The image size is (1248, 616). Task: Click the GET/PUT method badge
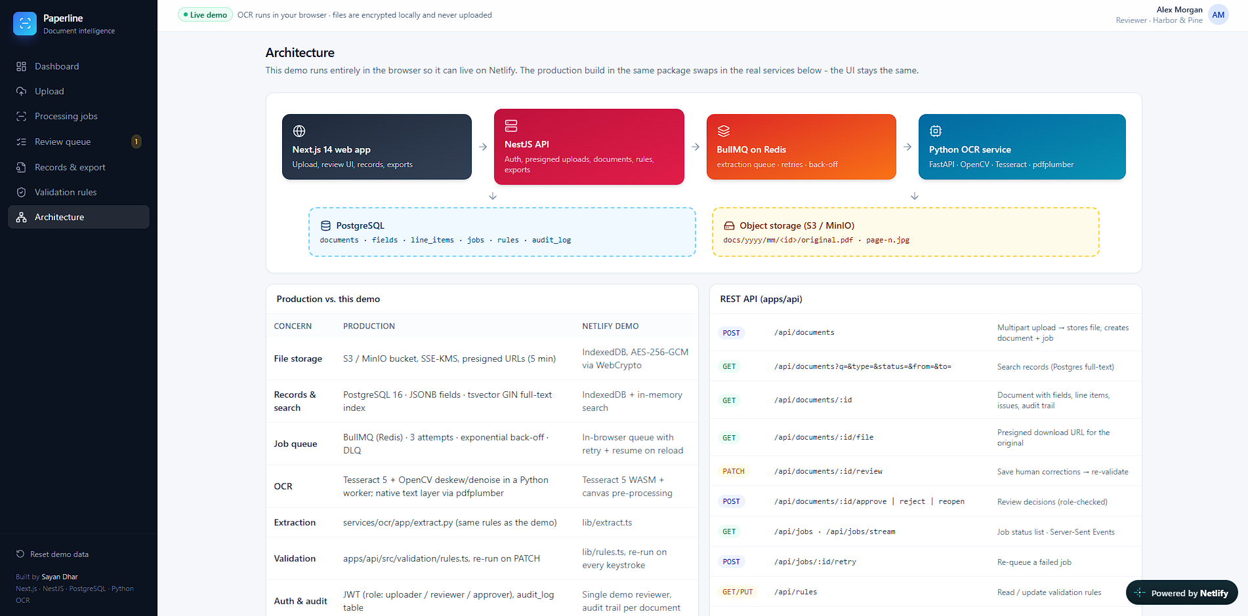pos(738,592)
